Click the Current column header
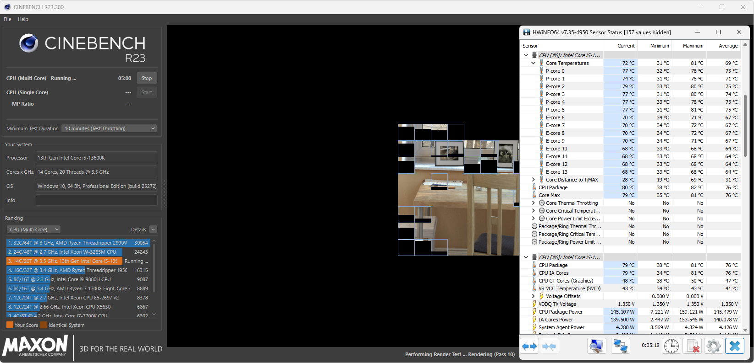754x363 pixels. [x=621, y=46]
